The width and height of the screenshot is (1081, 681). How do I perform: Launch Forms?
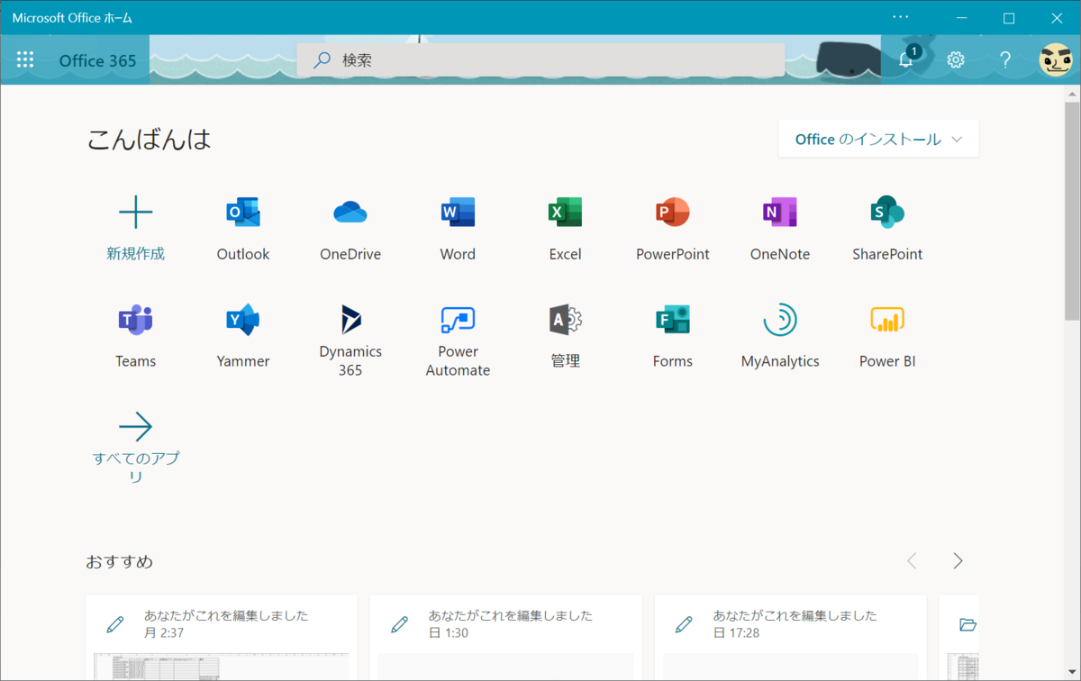(672, 337)
